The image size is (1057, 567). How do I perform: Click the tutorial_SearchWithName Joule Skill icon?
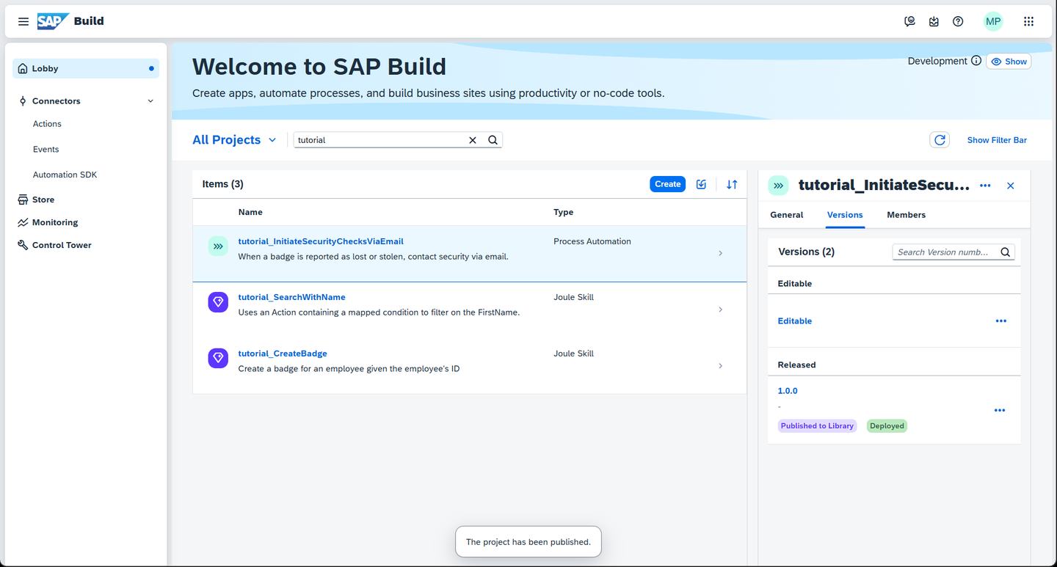pyautogui.click(x=218, y=302)
